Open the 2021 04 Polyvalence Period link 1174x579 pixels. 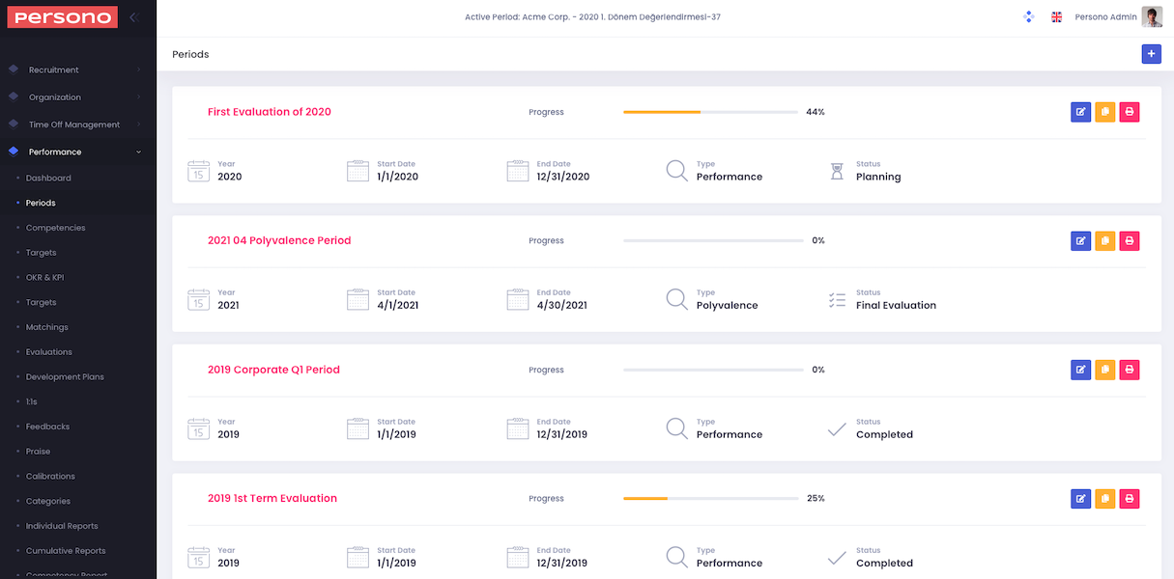(x=279, y=240)
